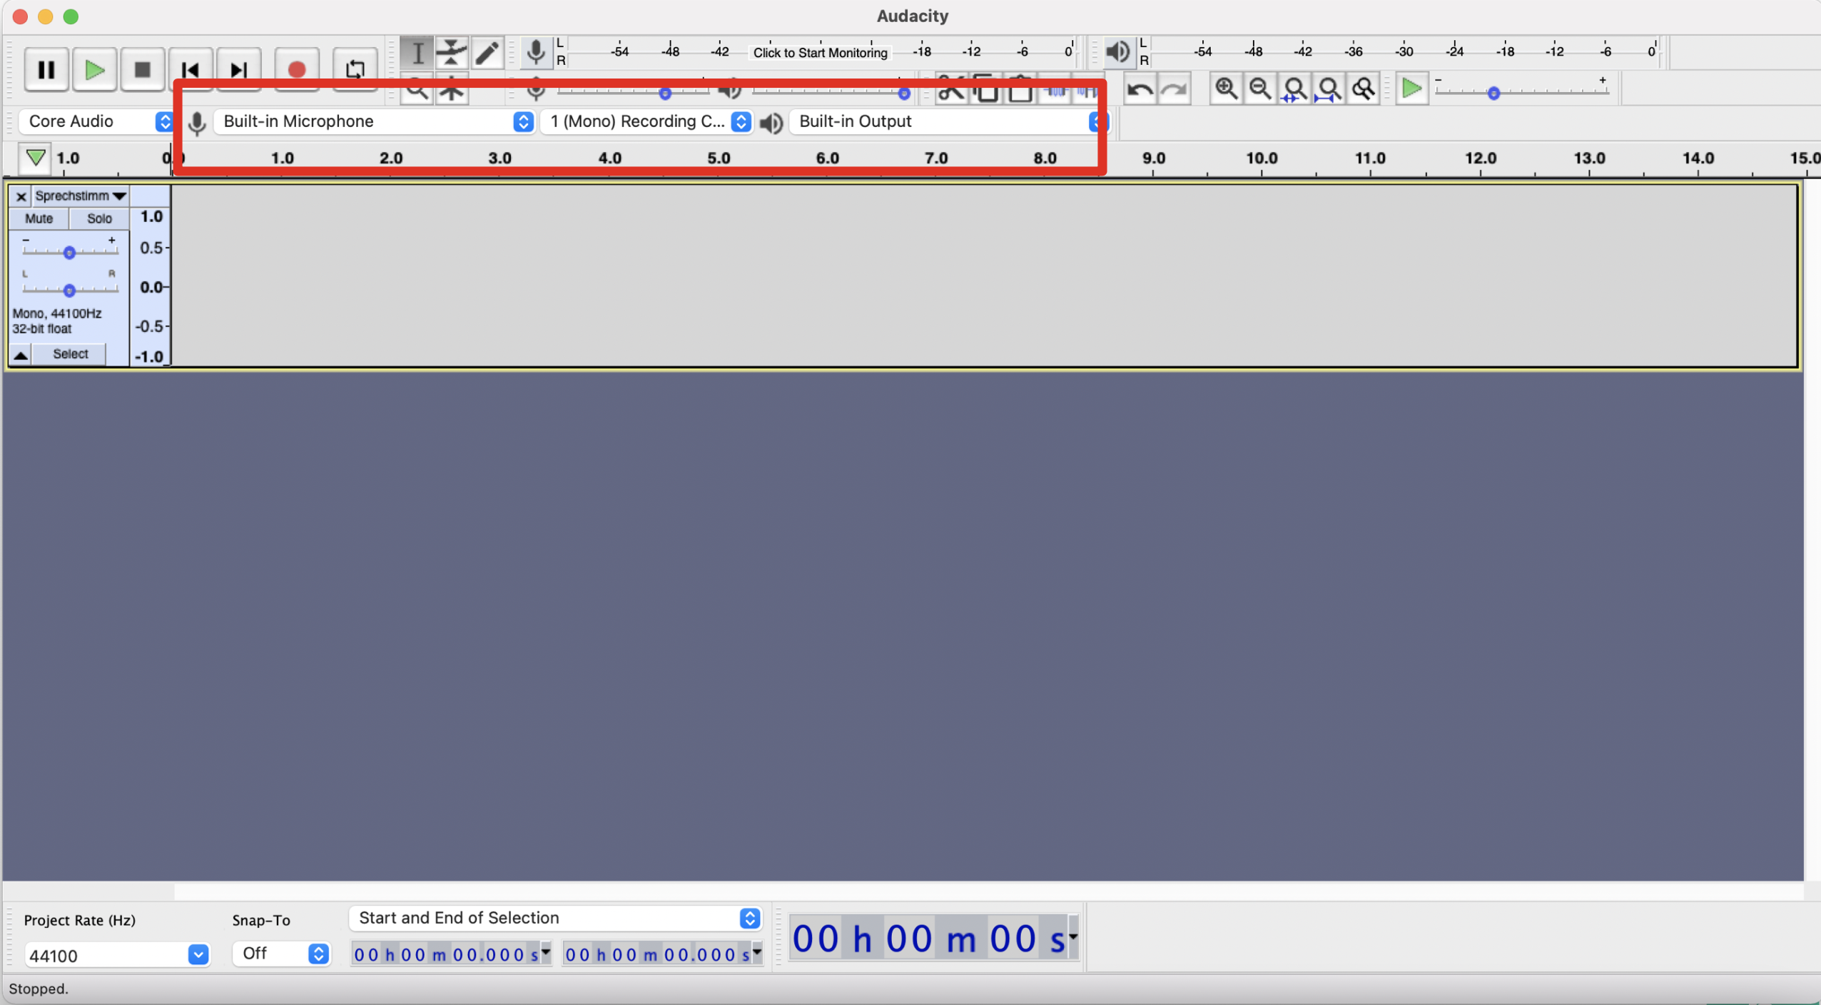The image size is (1821, 1005).
Task: Click Skip to Start button
Action: [x=192, y=68]
